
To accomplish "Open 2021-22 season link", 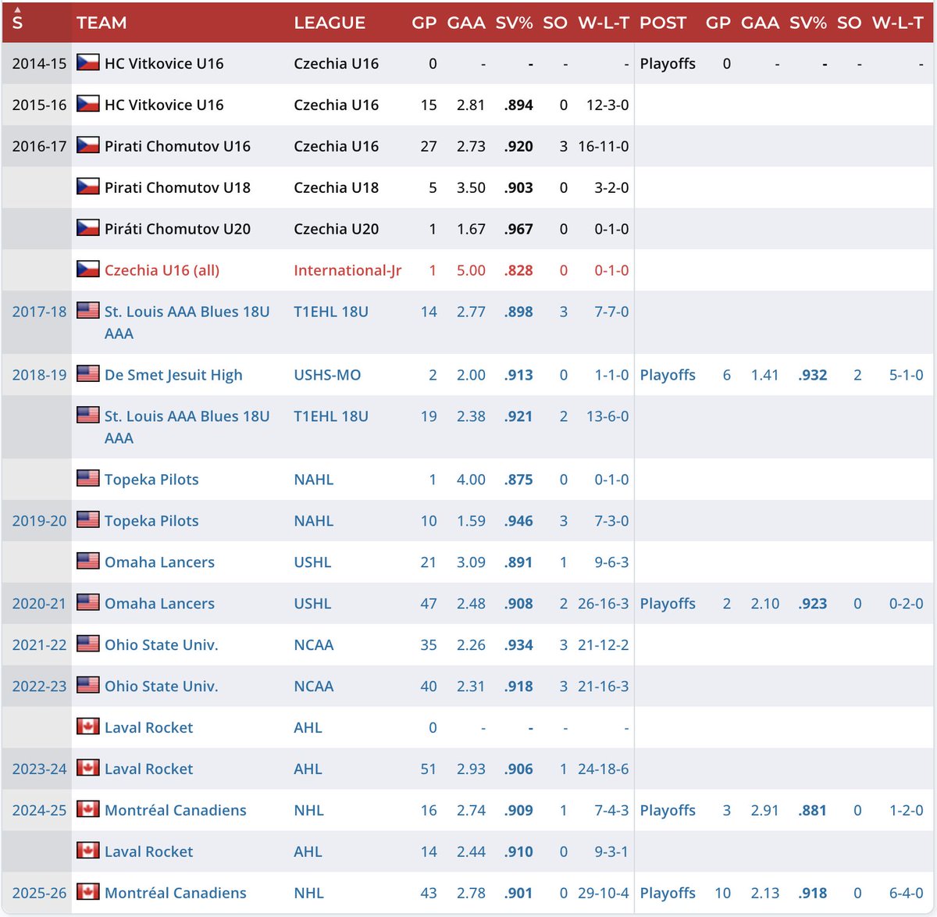I will pyautogui.click(x=39, y=645).
